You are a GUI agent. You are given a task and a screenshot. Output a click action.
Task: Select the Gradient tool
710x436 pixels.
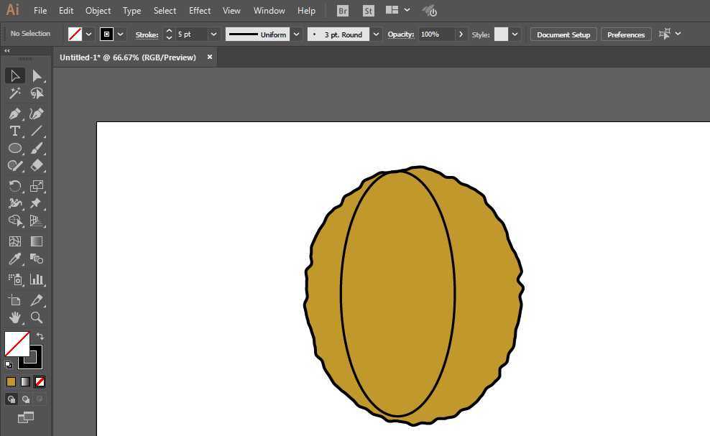37,241
